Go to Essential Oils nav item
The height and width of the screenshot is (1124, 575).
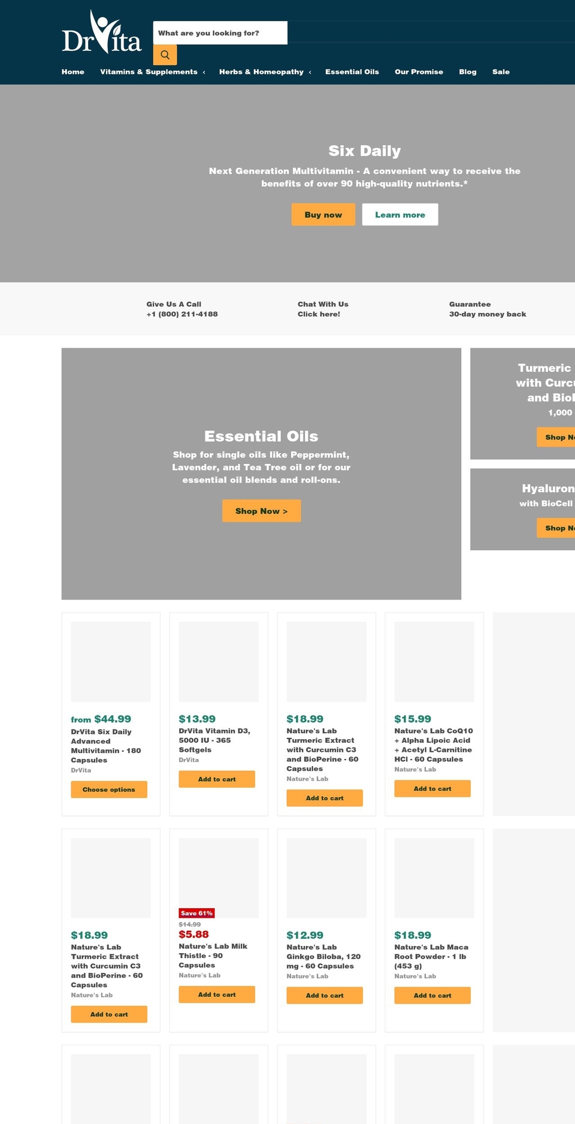coord(352,72)
